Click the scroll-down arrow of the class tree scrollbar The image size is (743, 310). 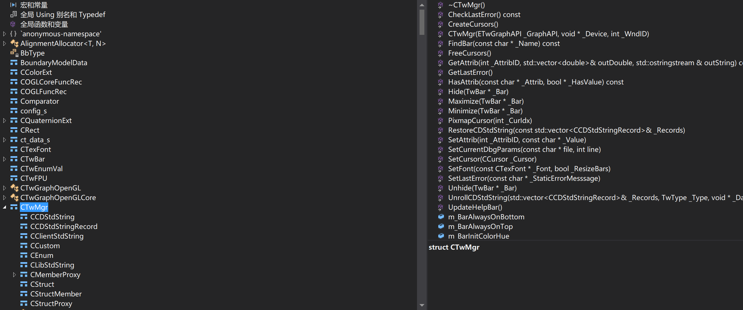422,305
